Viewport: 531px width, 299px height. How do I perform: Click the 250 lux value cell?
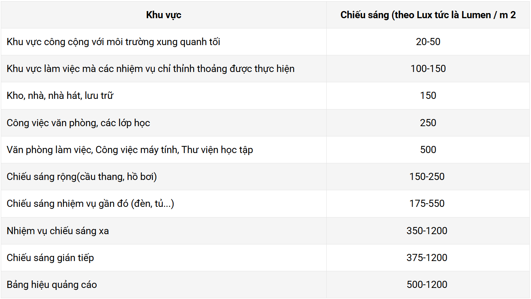pos(428,123)
